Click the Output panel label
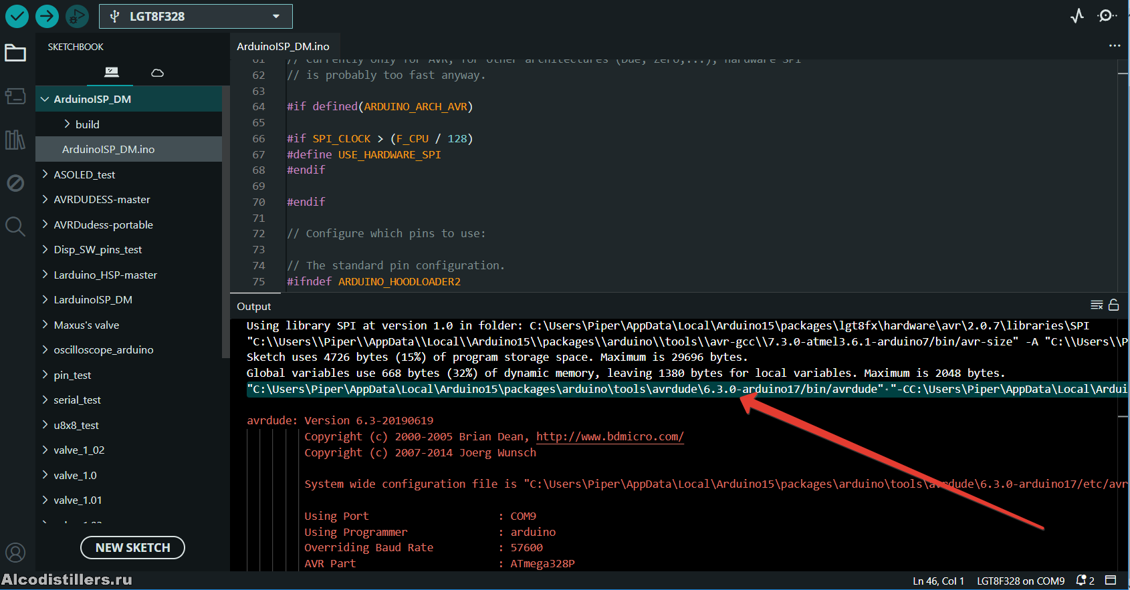The width and height of the screenshot is (1130, 590). [x=254, y=306]
